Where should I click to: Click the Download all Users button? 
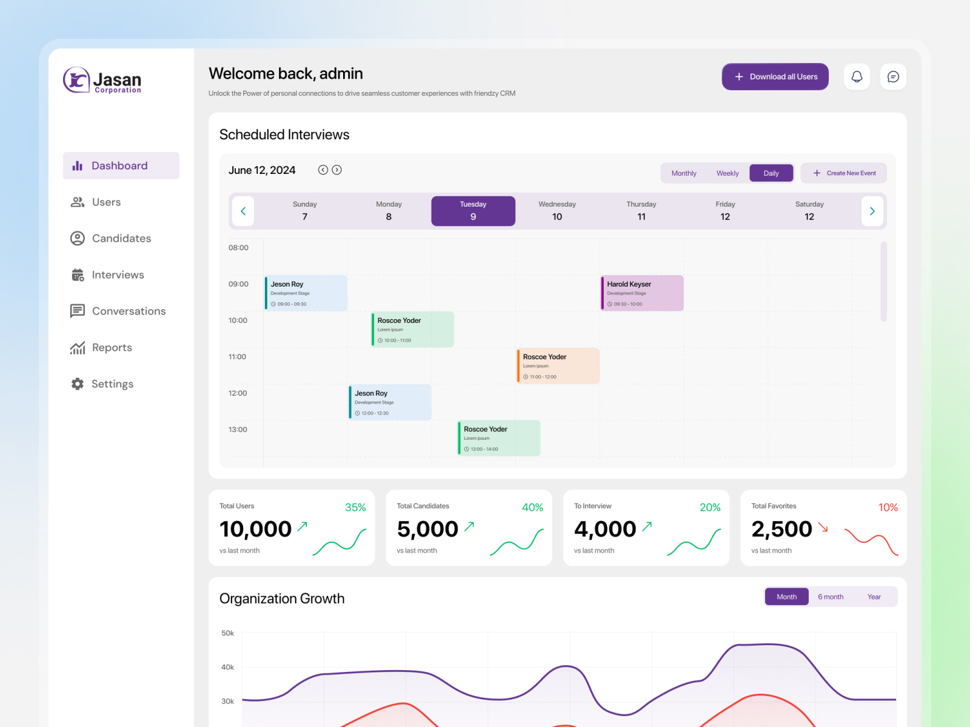[775, 77]
